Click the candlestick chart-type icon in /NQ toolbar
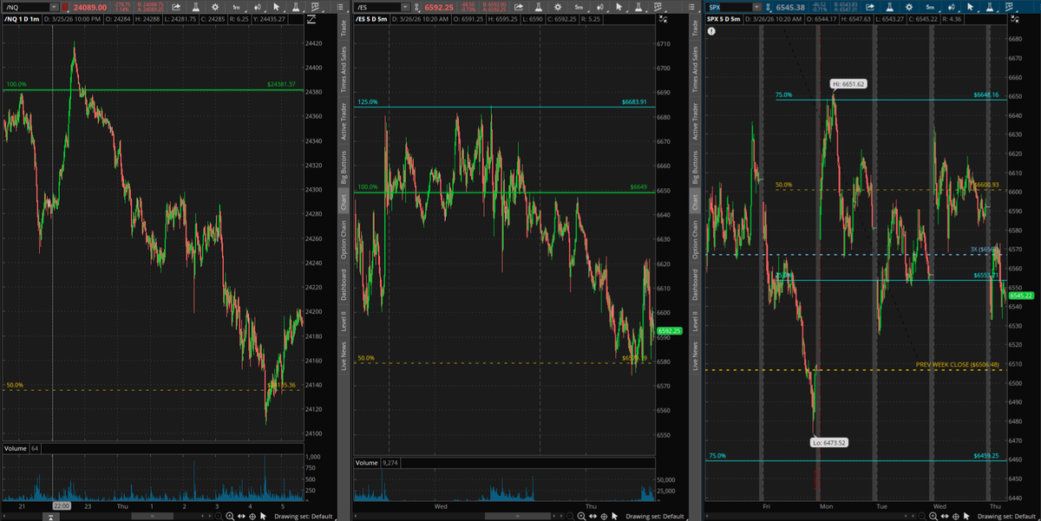This screenshot has width=1041, height=521. 258,7
